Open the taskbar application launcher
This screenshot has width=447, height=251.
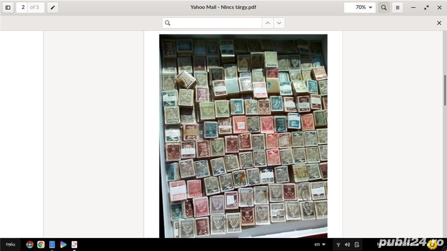pos(10,244)
